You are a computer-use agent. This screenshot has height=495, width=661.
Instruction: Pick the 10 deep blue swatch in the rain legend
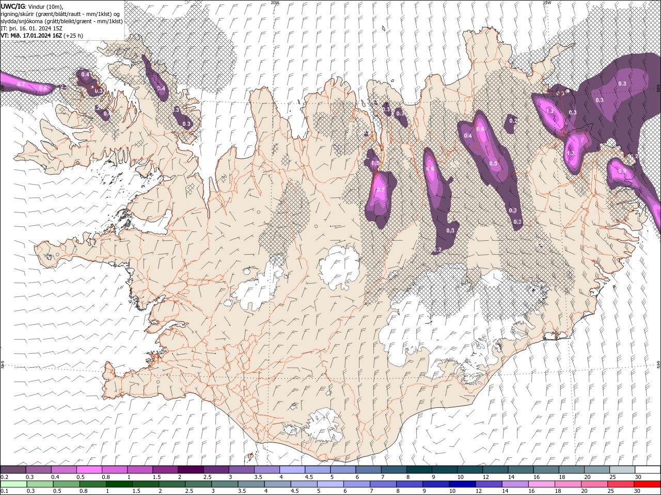[462, 484]
